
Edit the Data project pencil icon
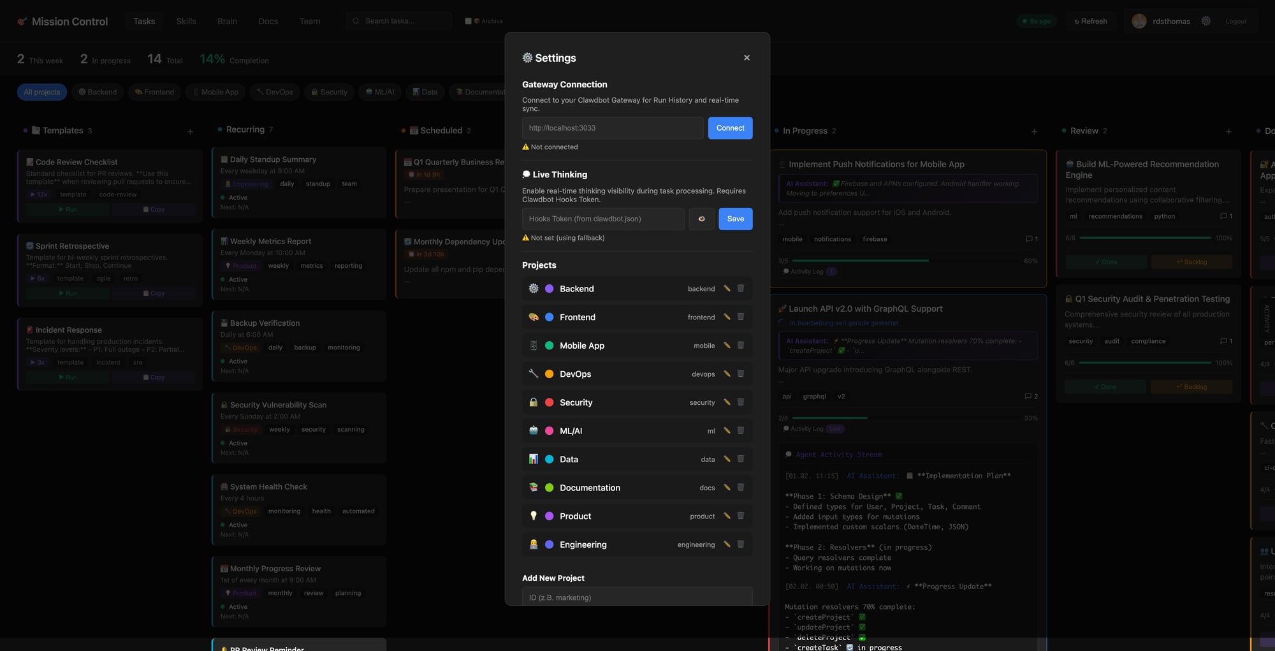point(727,459)
